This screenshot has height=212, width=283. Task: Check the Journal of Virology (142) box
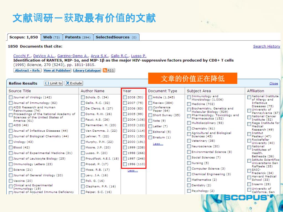point(11,97)
